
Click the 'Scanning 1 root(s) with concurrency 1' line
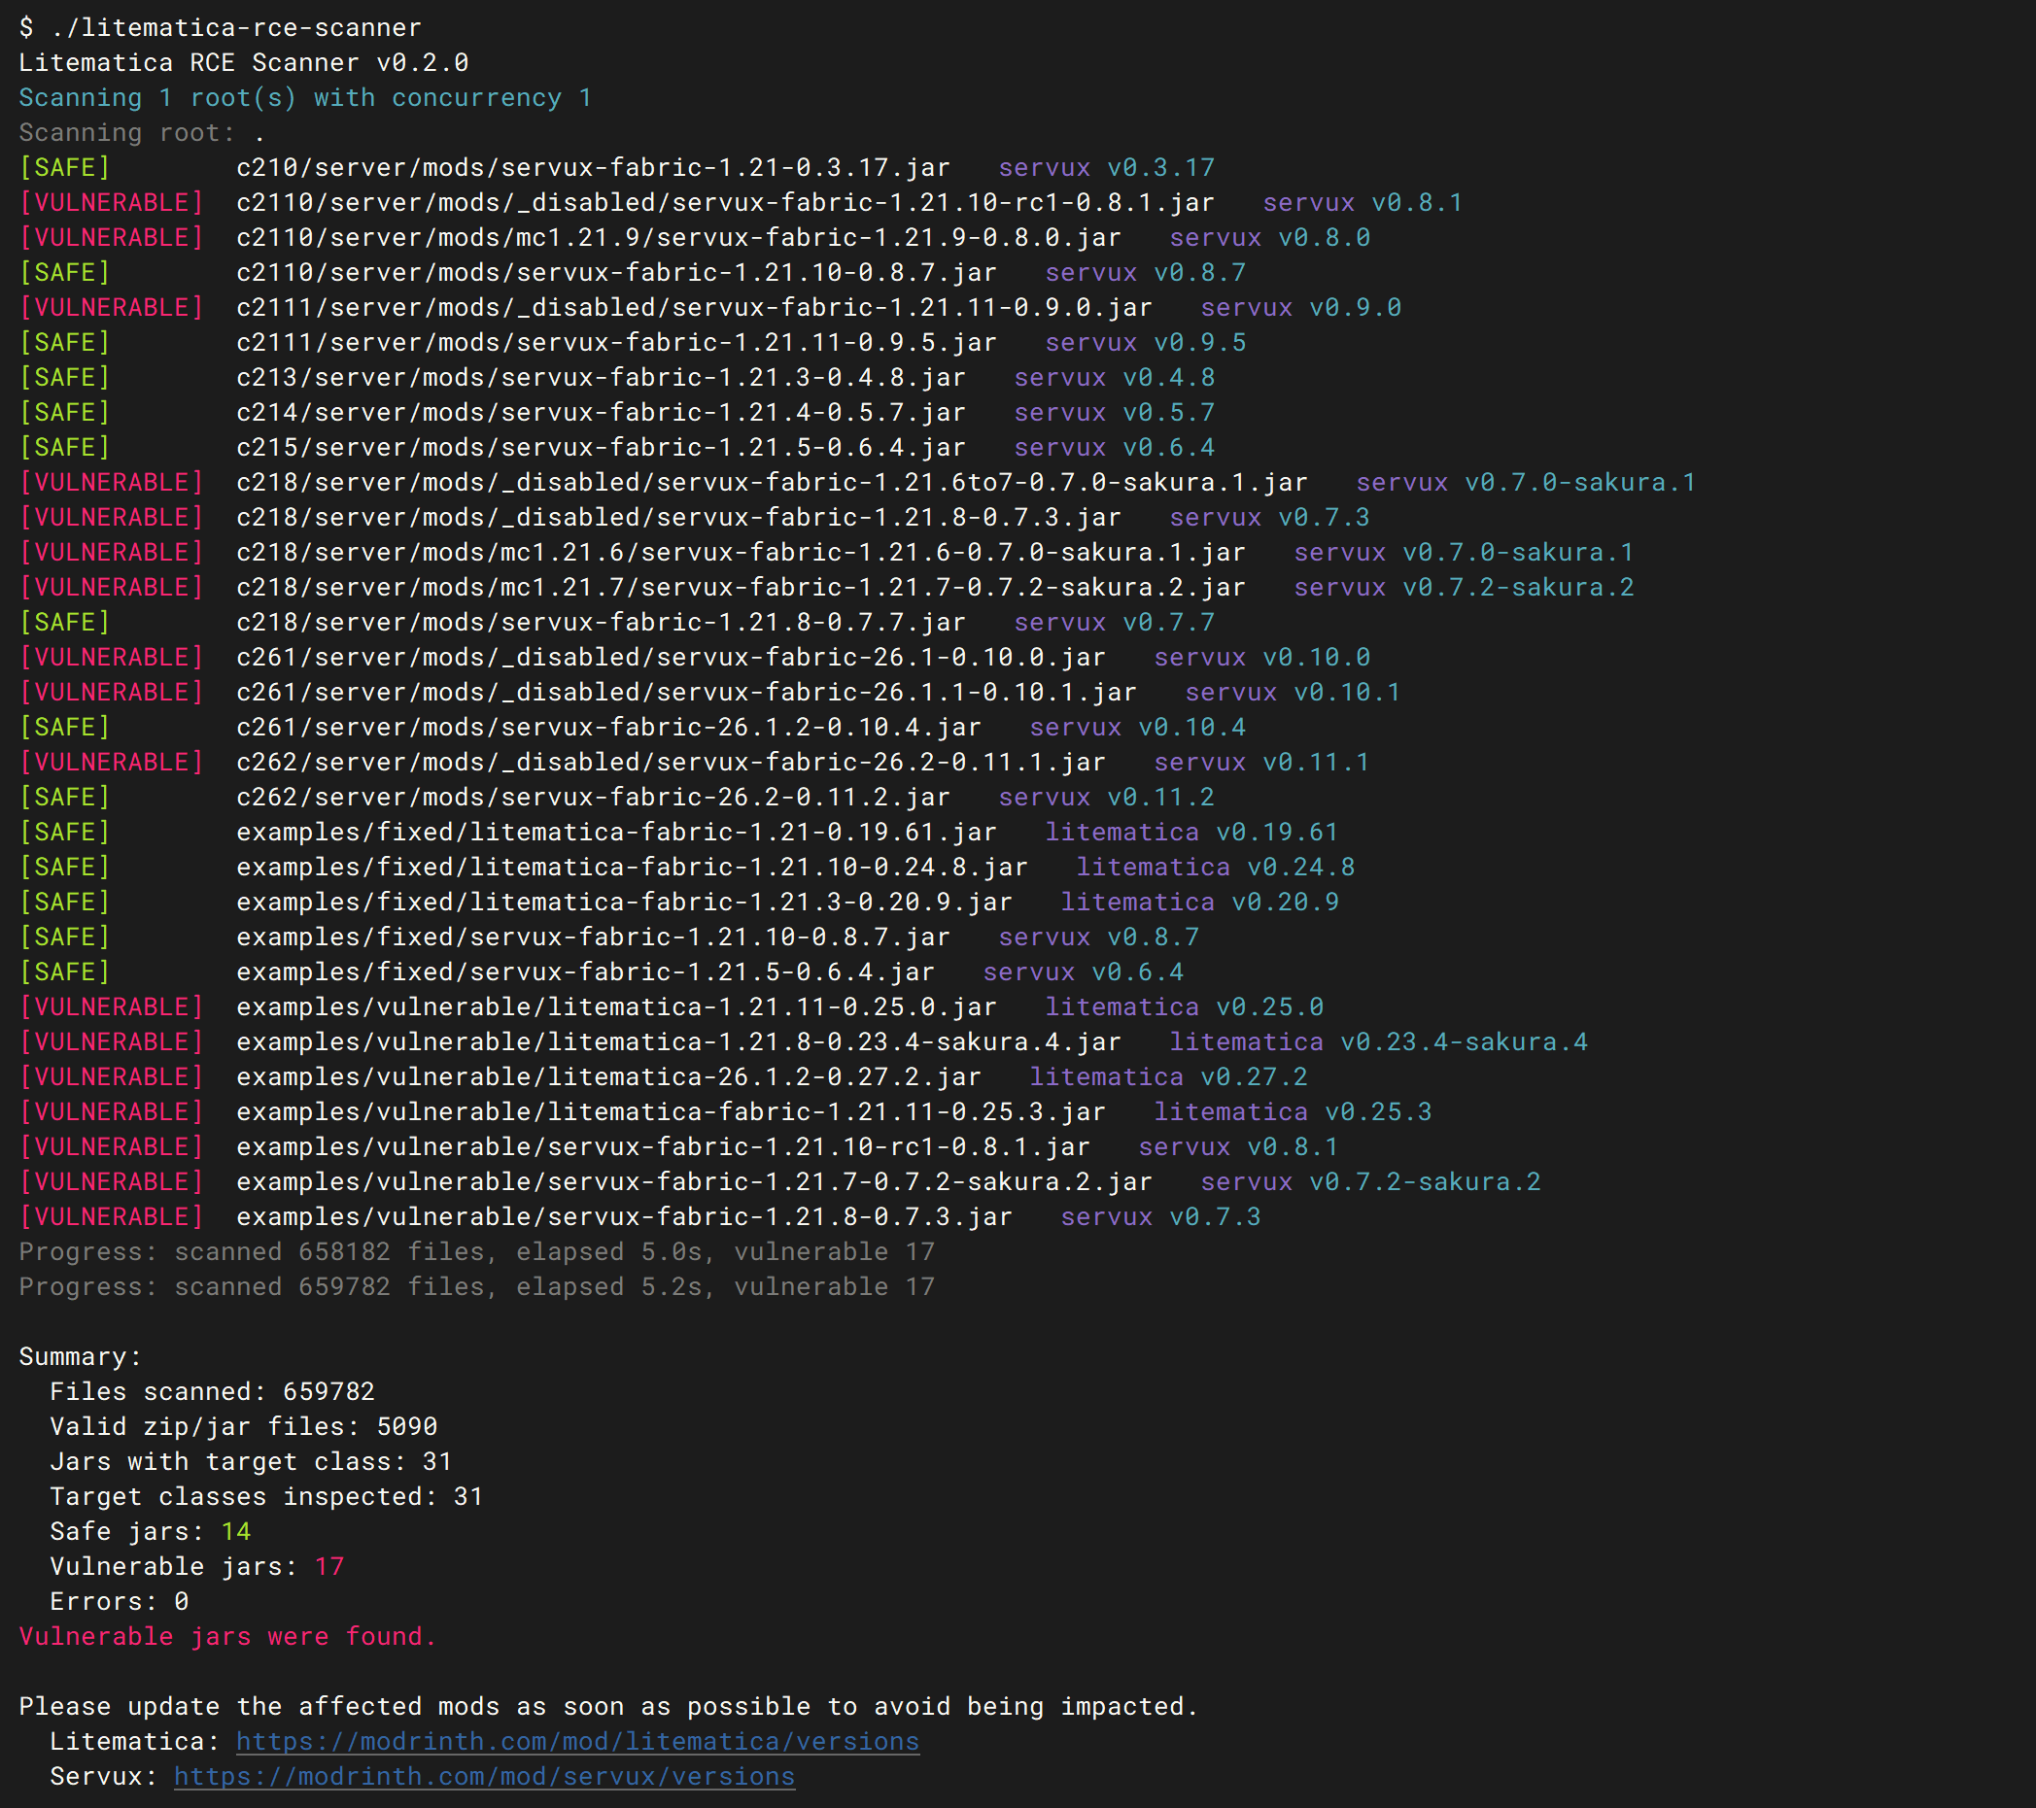coord(306,97)
